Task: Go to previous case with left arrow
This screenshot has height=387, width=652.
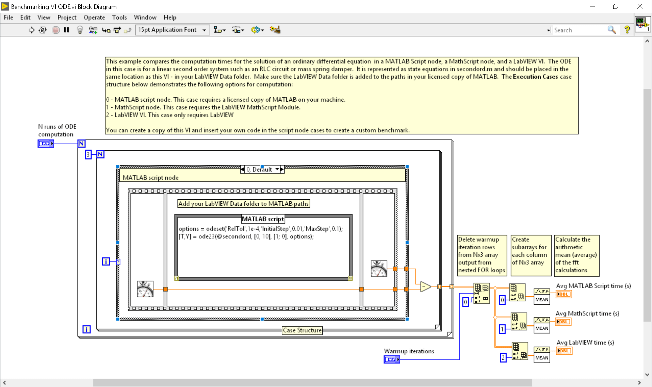Action: [x=242, y=169]
